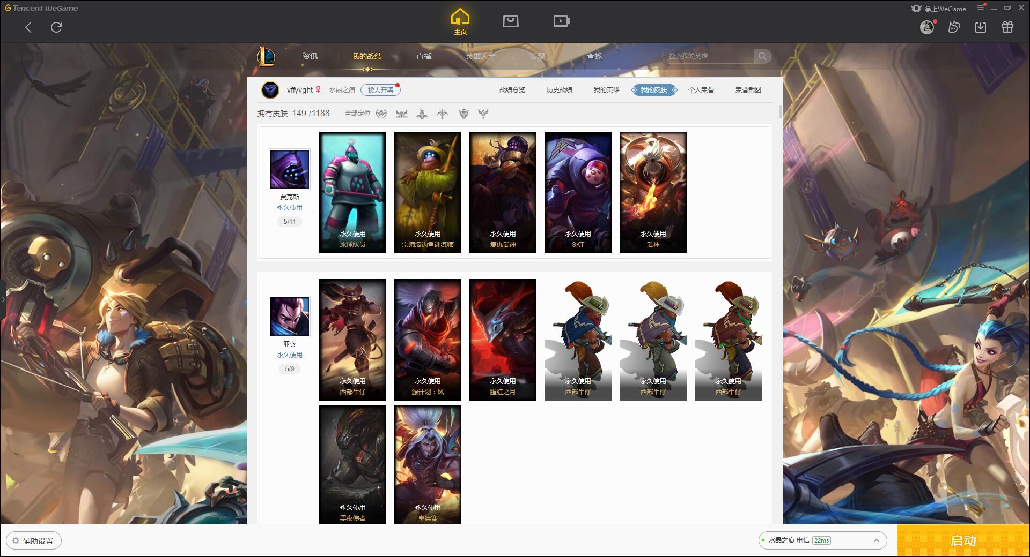
Task: Click the 启动 launch button
Action: point(963,540)
